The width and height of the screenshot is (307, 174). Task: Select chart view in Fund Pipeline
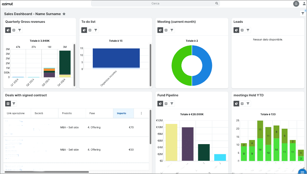(160, 104)
